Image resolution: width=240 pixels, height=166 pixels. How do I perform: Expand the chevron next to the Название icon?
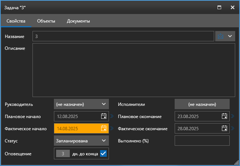click(230, 36)
